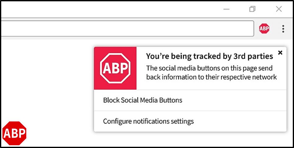Open Configure notifications settings
The image size is (294, 148).
tap(190, 121)
